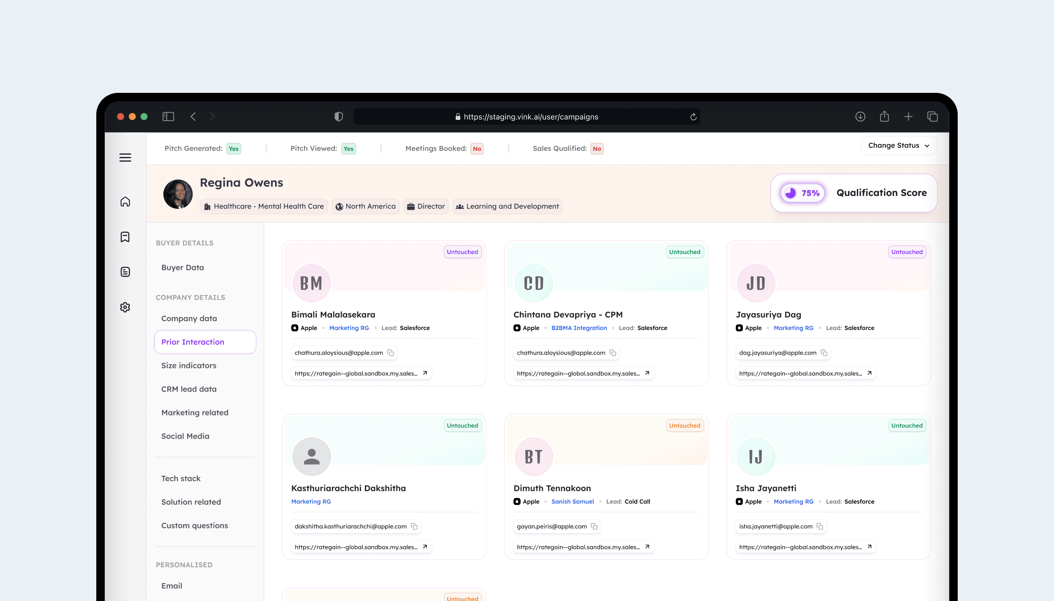Open the notes list sidebar icon
This screenshot has width=1054, height=601.
[x=125, y=272]
